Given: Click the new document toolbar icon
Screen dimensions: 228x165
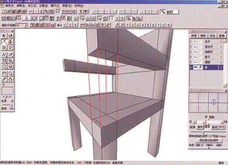Looking at the screenshot, I should [x=4, y=11].
